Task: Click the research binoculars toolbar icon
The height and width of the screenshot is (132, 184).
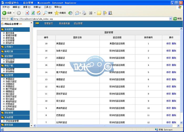Action: [110, 13]
